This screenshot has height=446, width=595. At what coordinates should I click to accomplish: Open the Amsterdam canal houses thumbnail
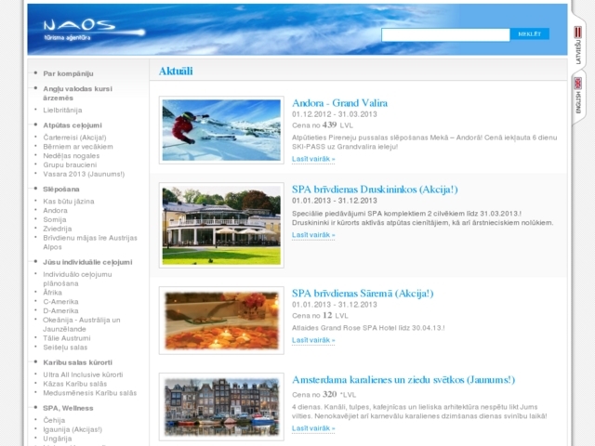pos(220,405)
